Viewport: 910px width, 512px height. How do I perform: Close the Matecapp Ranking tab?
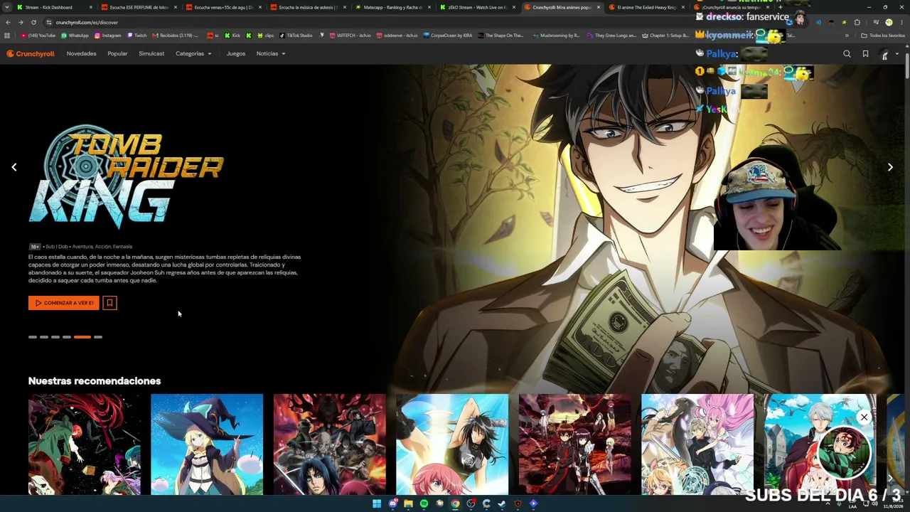tap(429, 7)
